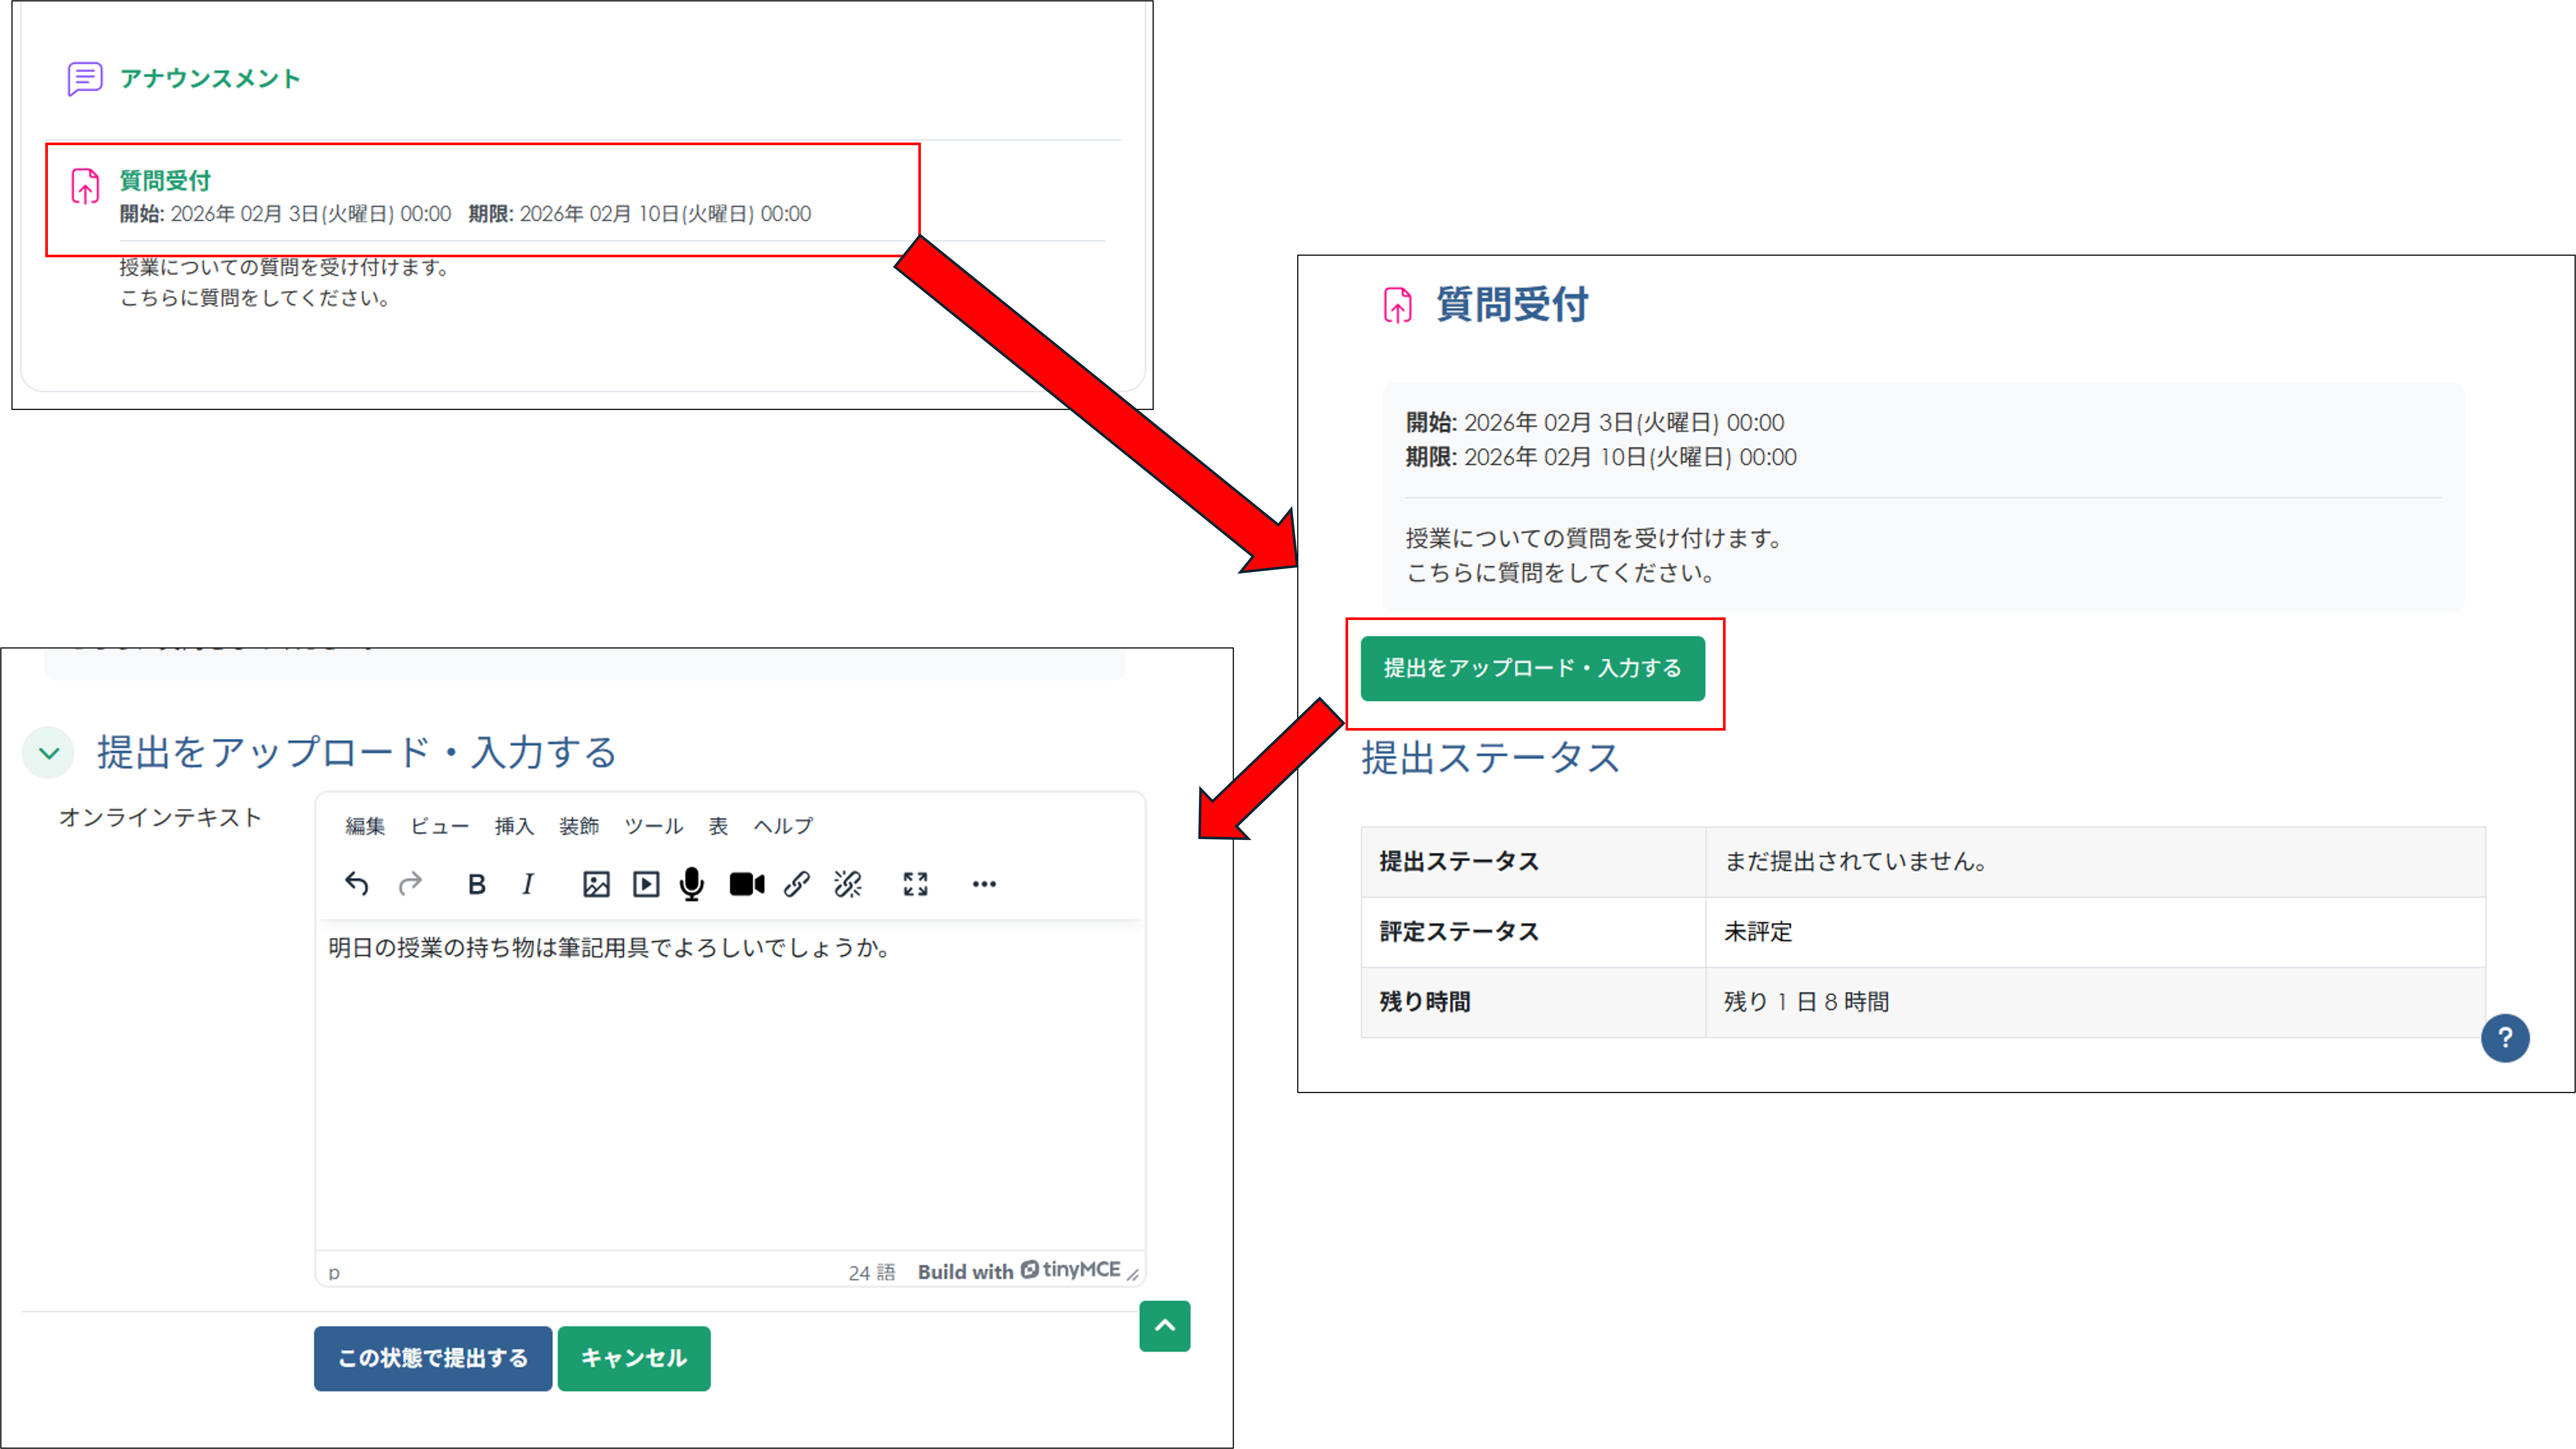This screenshot has height=1449, width=2576.
Task: Start video recording with the camera icon
Action: [x=746, y=884]
